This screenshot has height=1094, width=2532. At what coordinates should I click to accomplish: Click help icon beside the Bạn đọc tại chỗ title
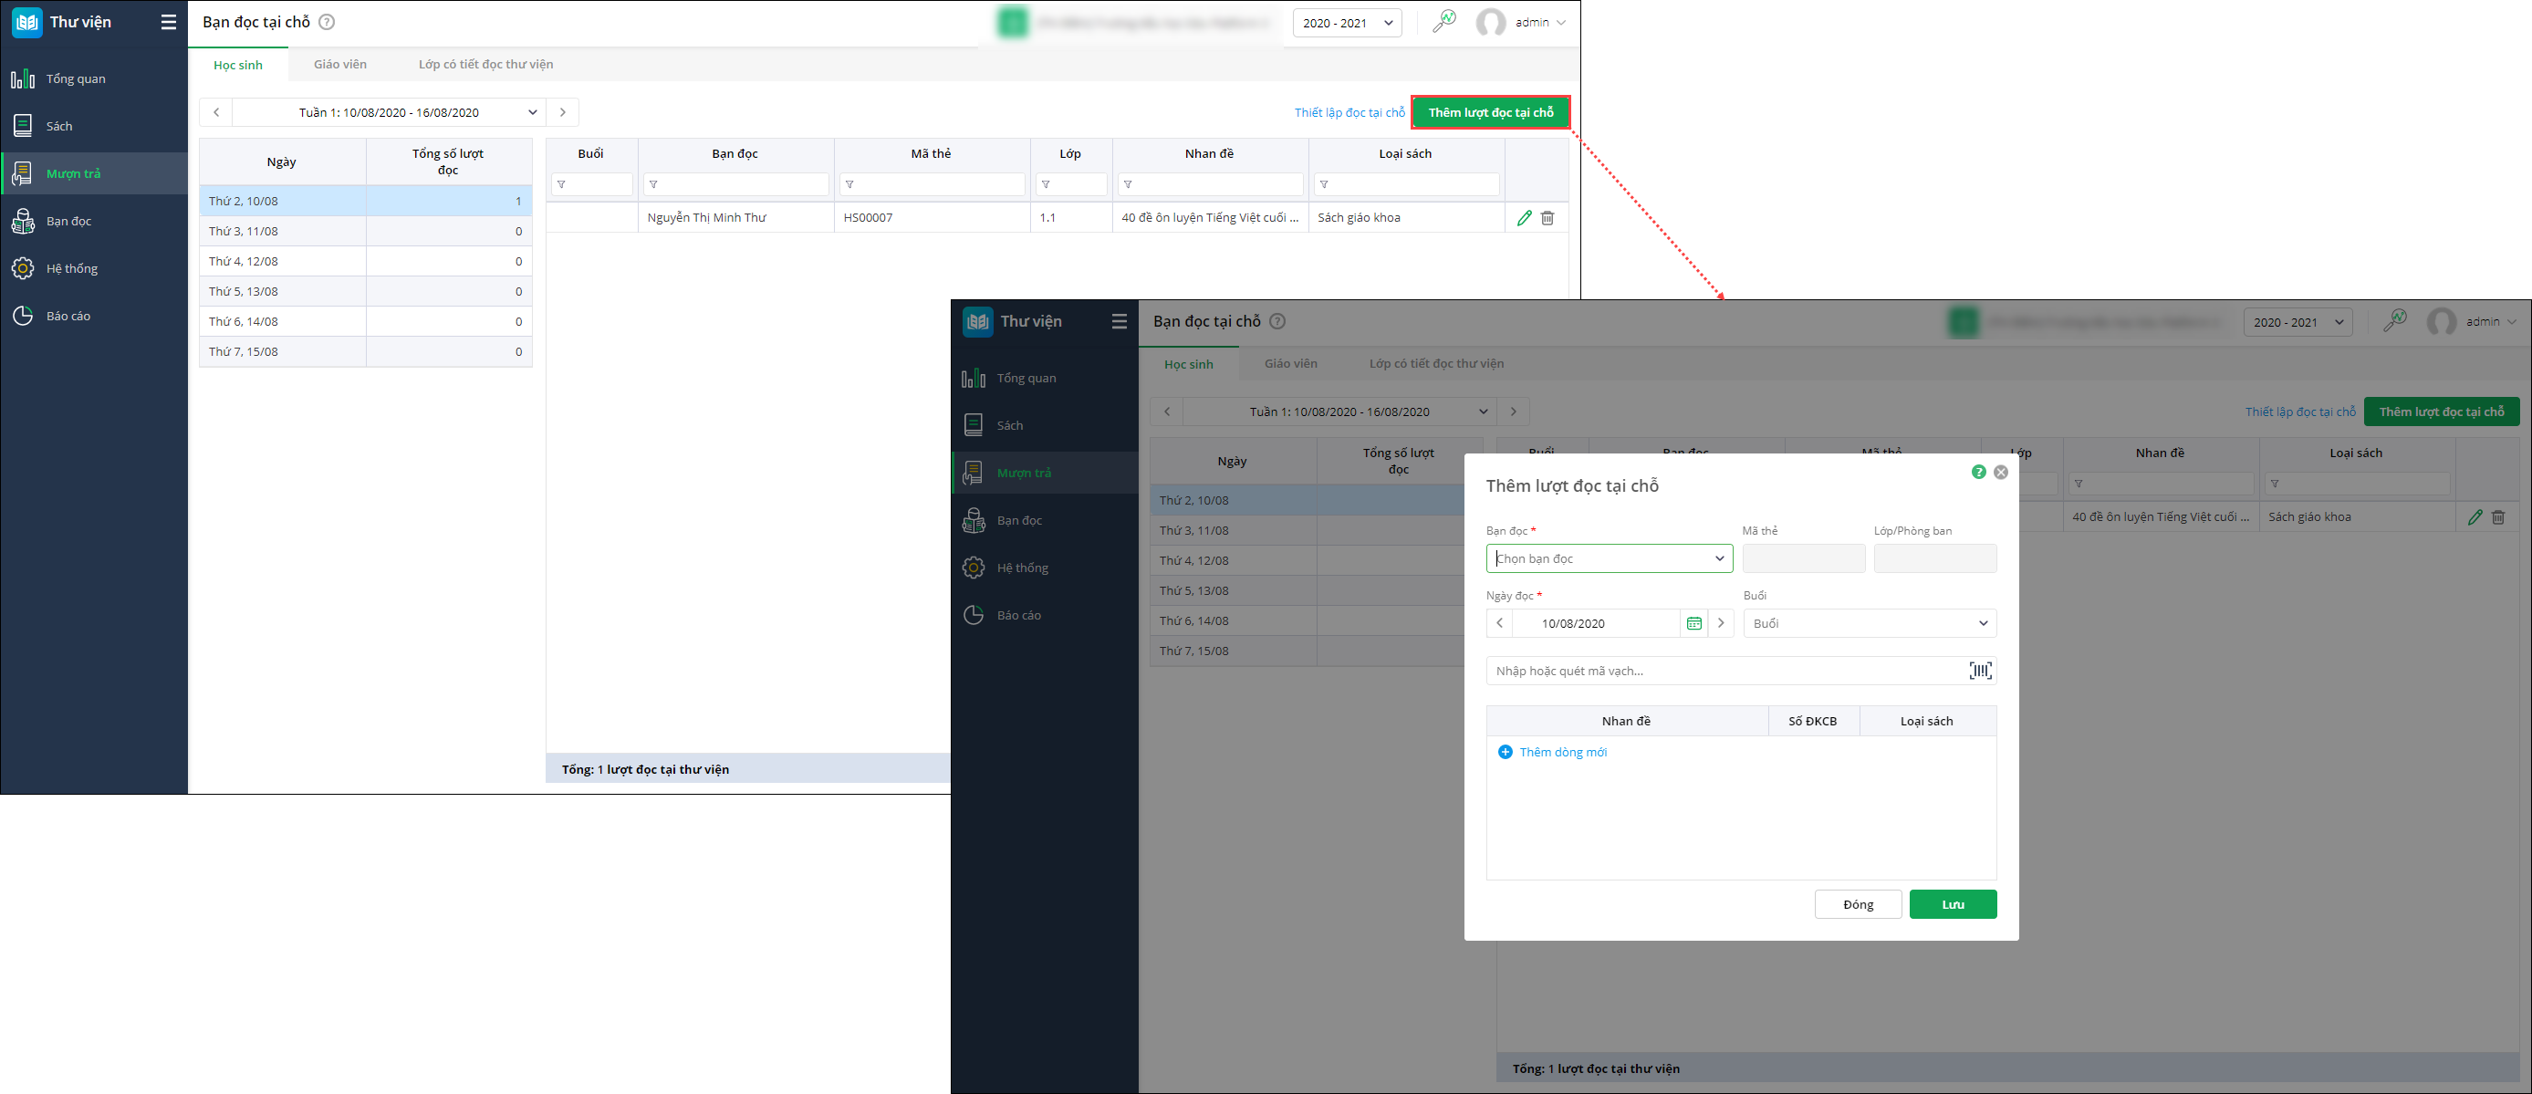point(327,22)
